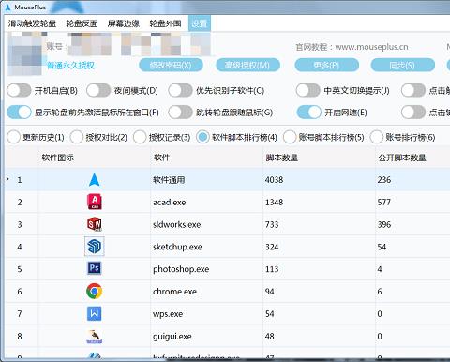Viewport: 450px width, 362px height.
Task: Open the 滑动触发轮盘 tab
Action: [x=32, y=23]
